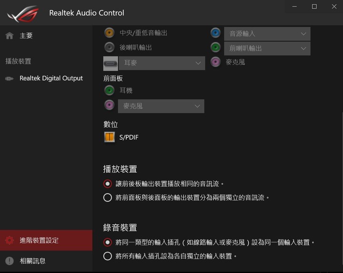Viewport: 343px width, 273px height.
Task: Click the 錄音裝置 heading
Action: point(120,227)
